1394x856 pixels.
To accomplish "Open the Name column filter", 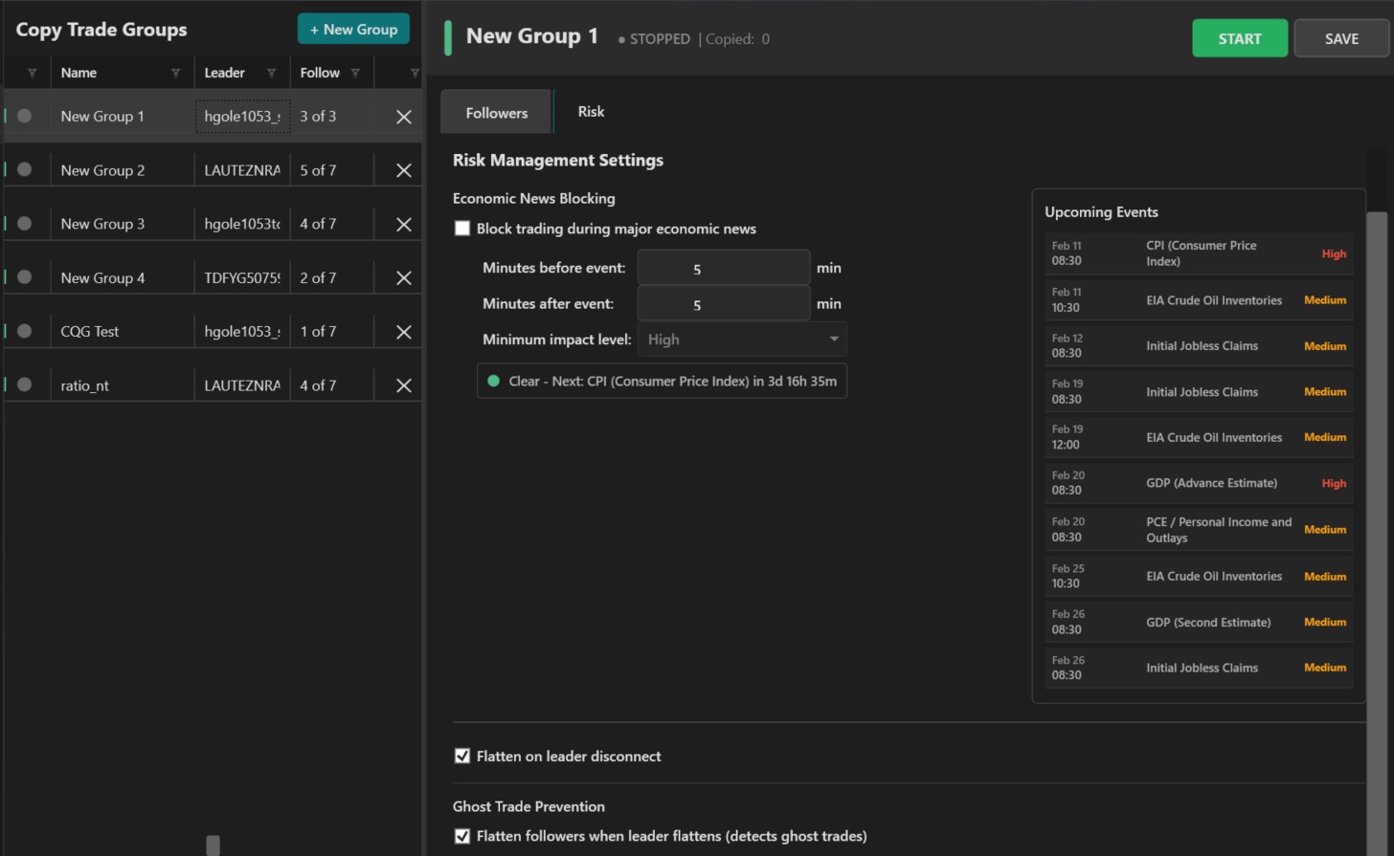I will pyautogui.click(x=175, y=72).
